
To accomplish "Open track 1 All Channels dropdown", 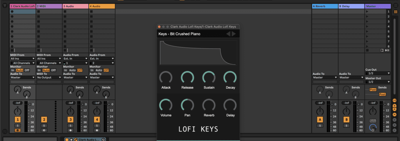I will (23, 63).
